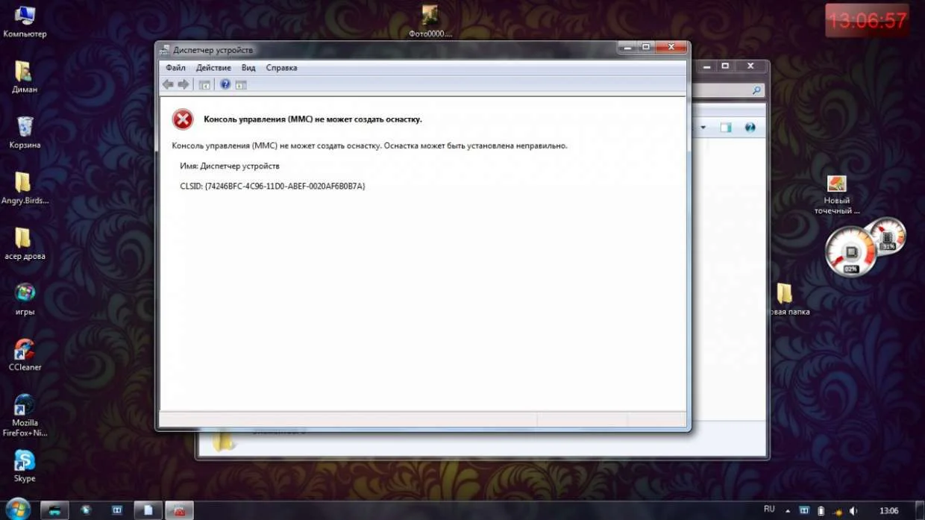
Task: Open the Windows Start button
Action: [17, 509]
